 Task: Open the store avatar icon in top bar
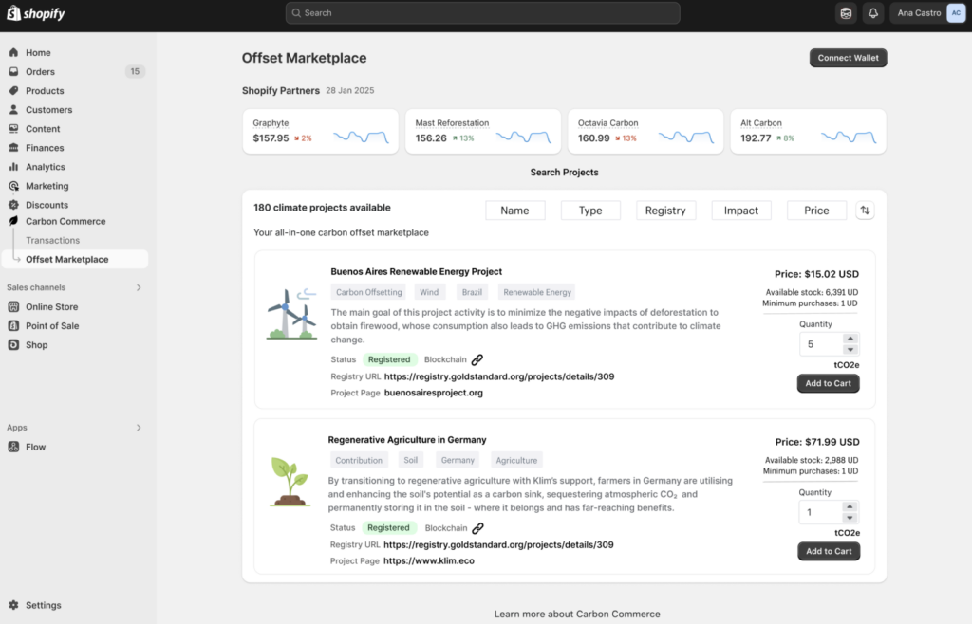tap(846, 13)
